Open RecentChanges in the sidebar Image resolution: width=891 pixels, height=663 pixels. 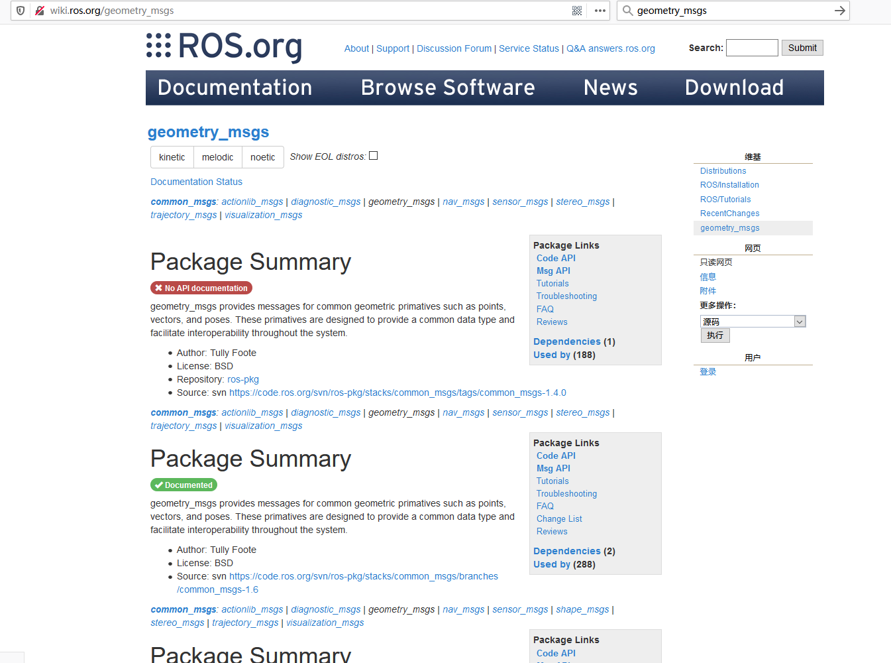(x=729, y=213)
